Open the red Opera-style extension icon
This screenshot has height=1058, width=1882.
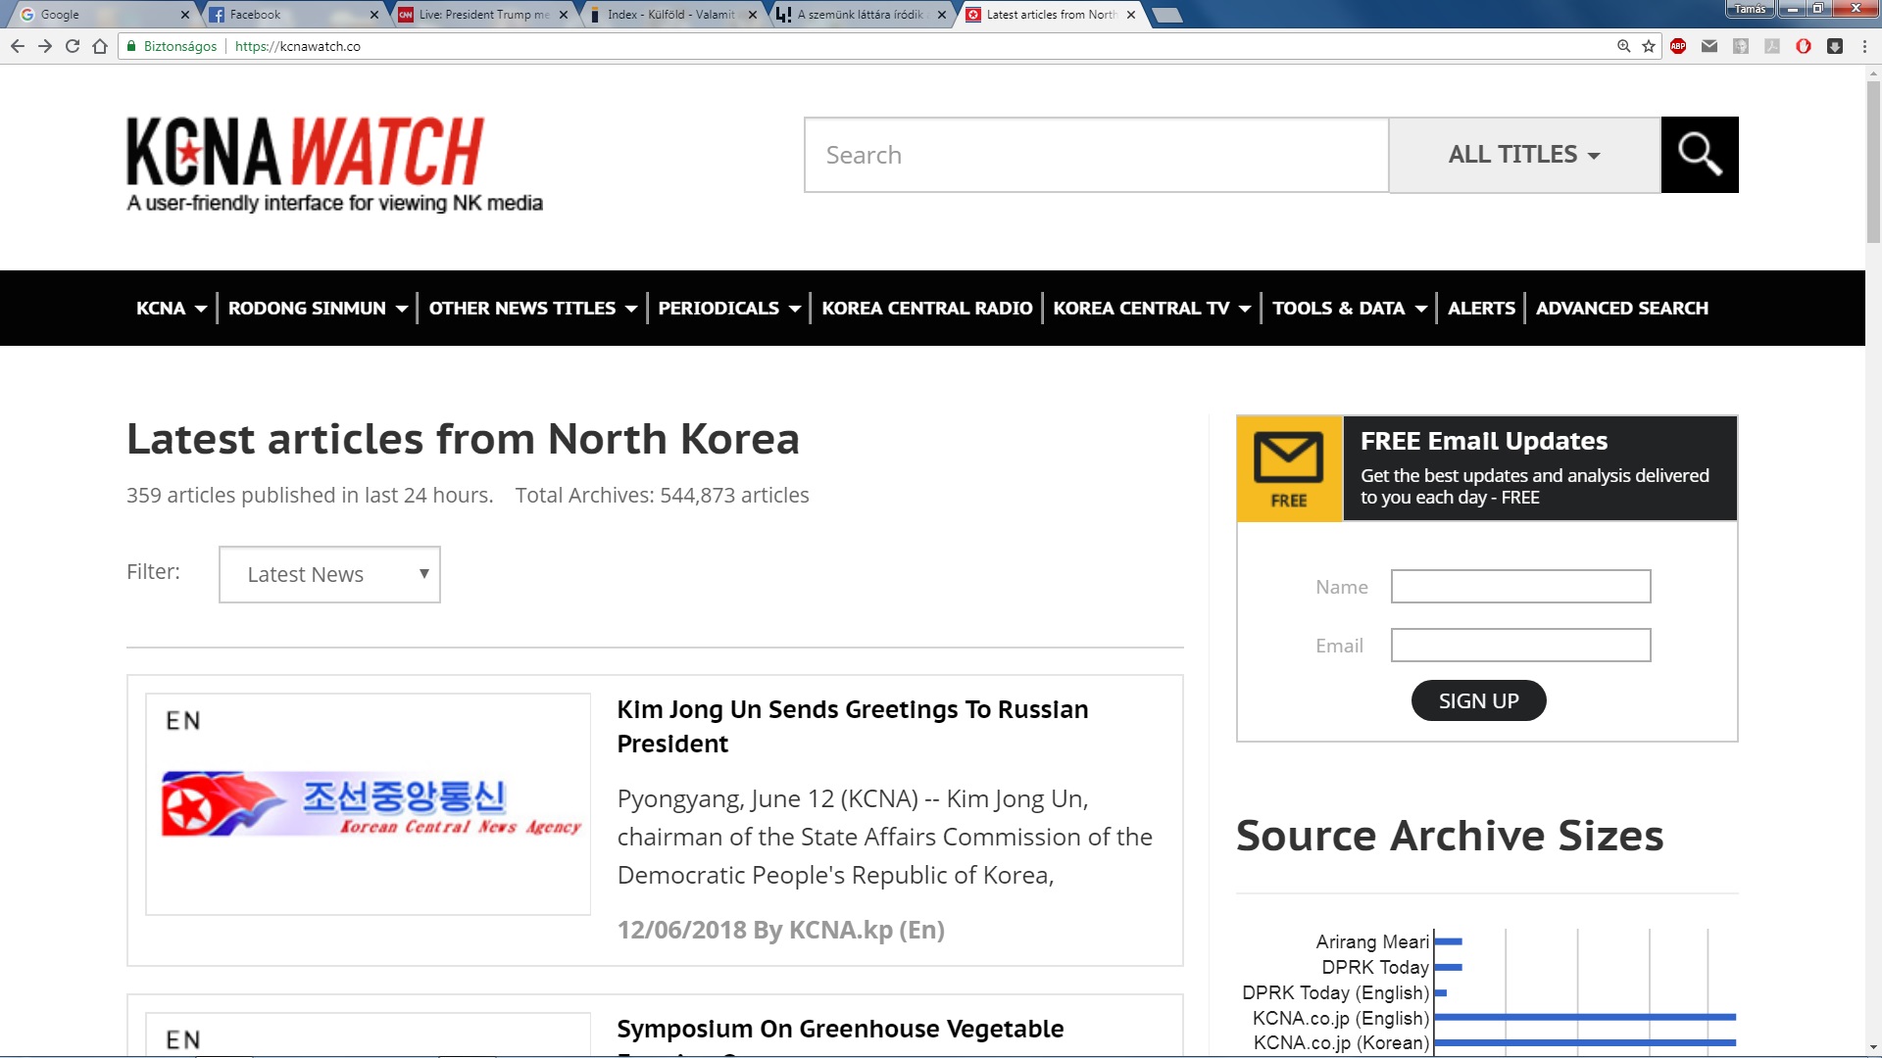(x=1804, y=46)
